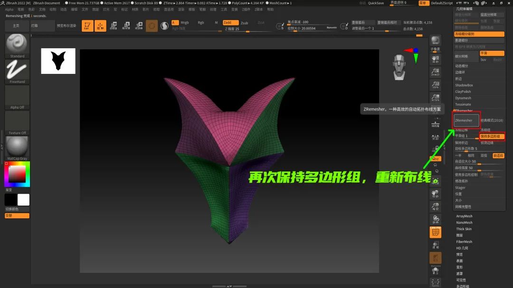Expand the Dynamesh subsection
The width and height of the screenshot is (513, 288).
(463, 98)
